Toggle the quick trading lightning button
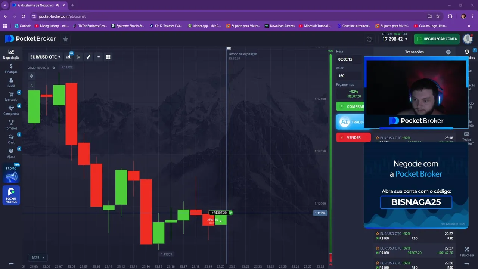The image size is (478, 269). (31, 76)
